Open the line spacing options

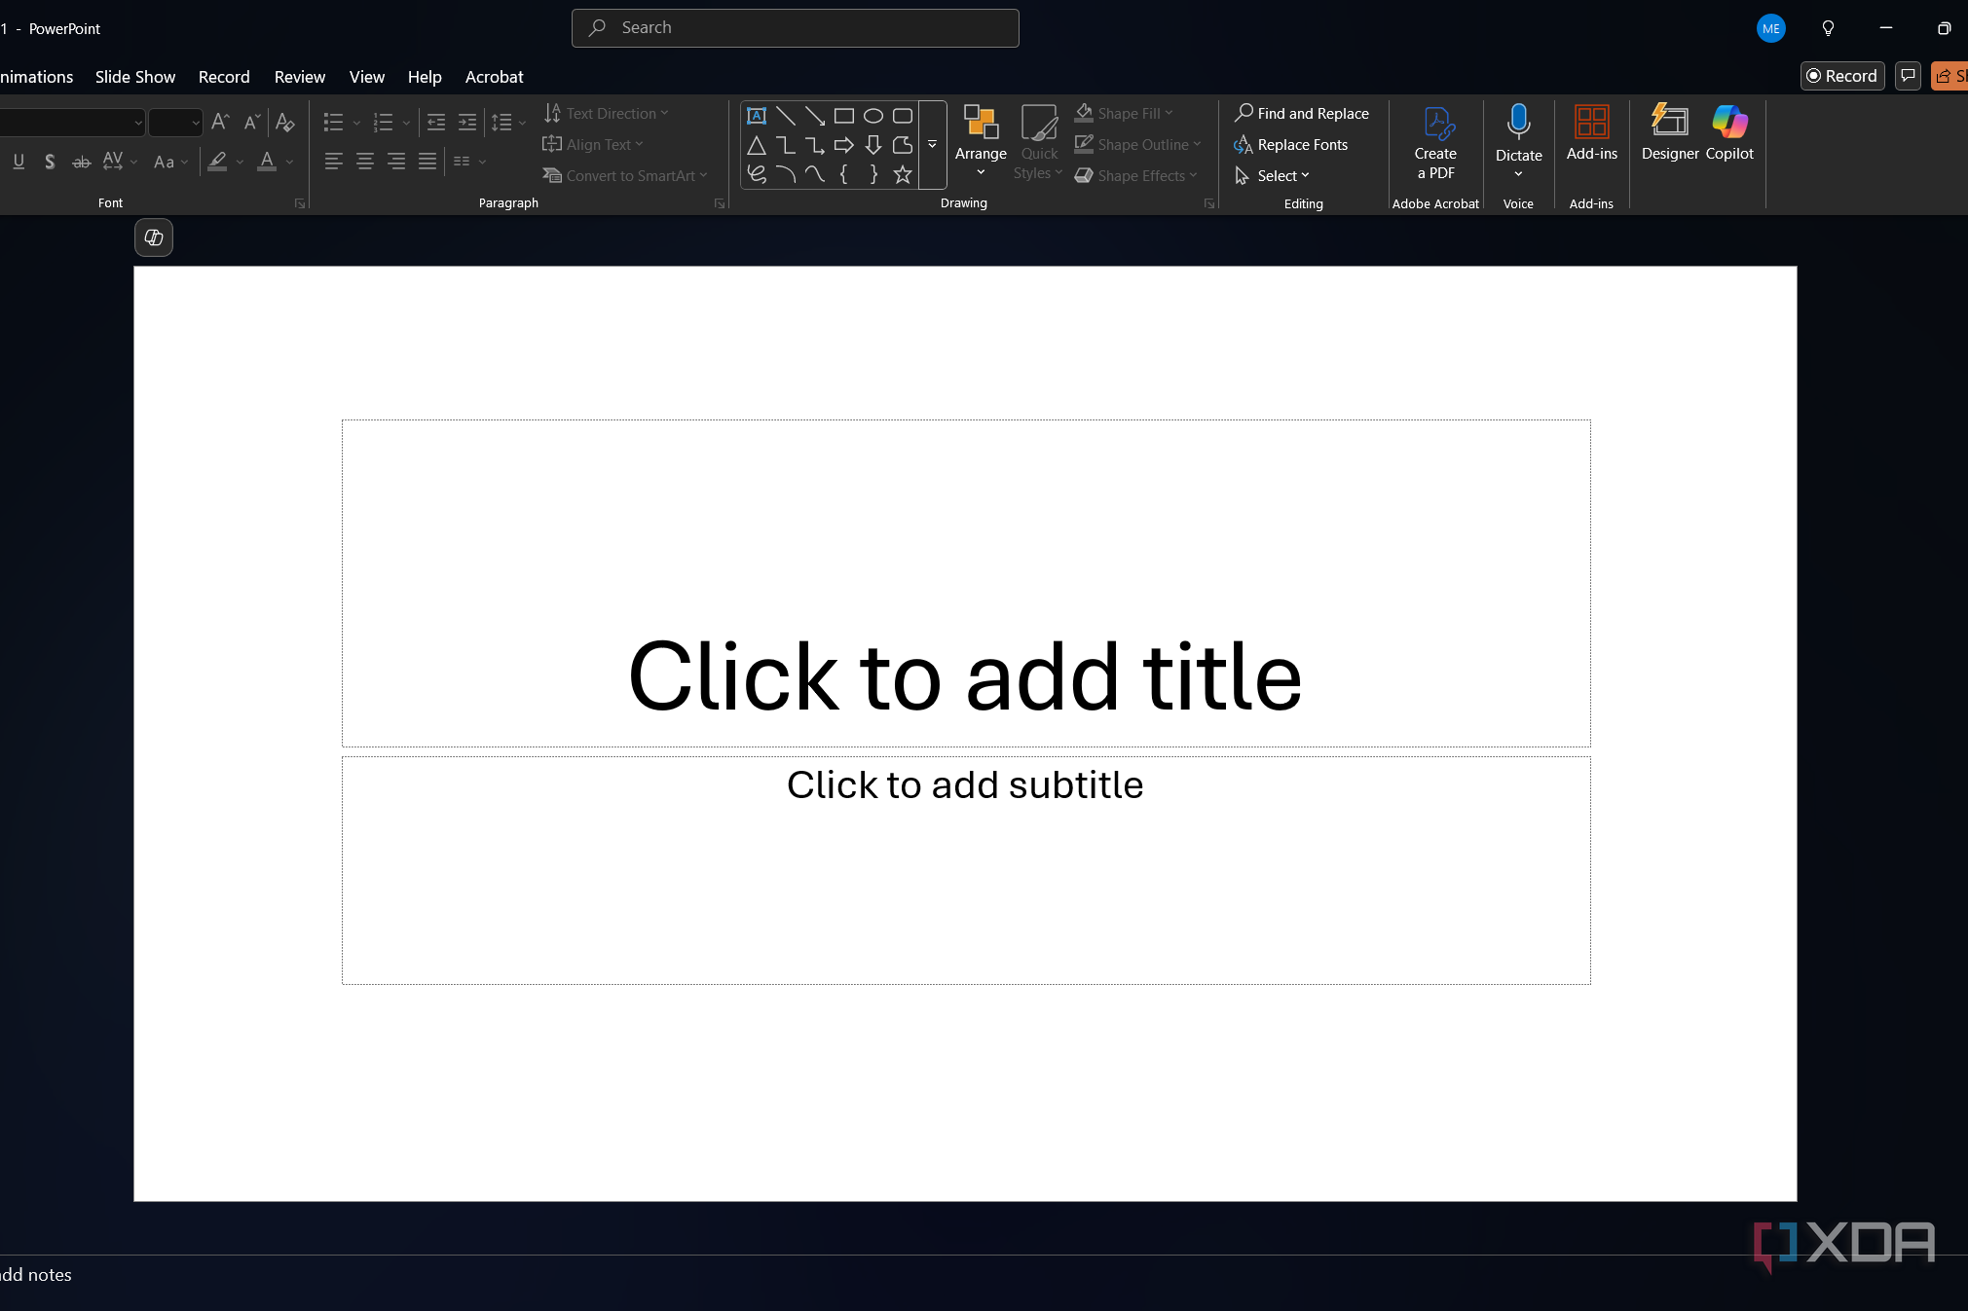pyautogui.click(x=508, y=123)
